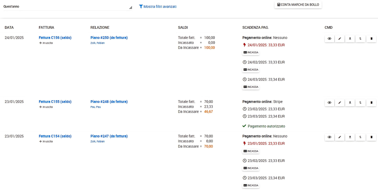
Task: Click the SCADENZA PAG. column header
Action: (x=256, y=27)
